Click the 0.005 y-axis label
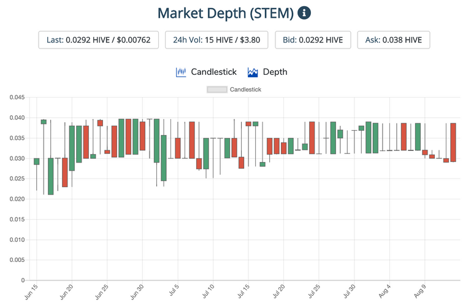Screen dimensions: 471x308 17,260
